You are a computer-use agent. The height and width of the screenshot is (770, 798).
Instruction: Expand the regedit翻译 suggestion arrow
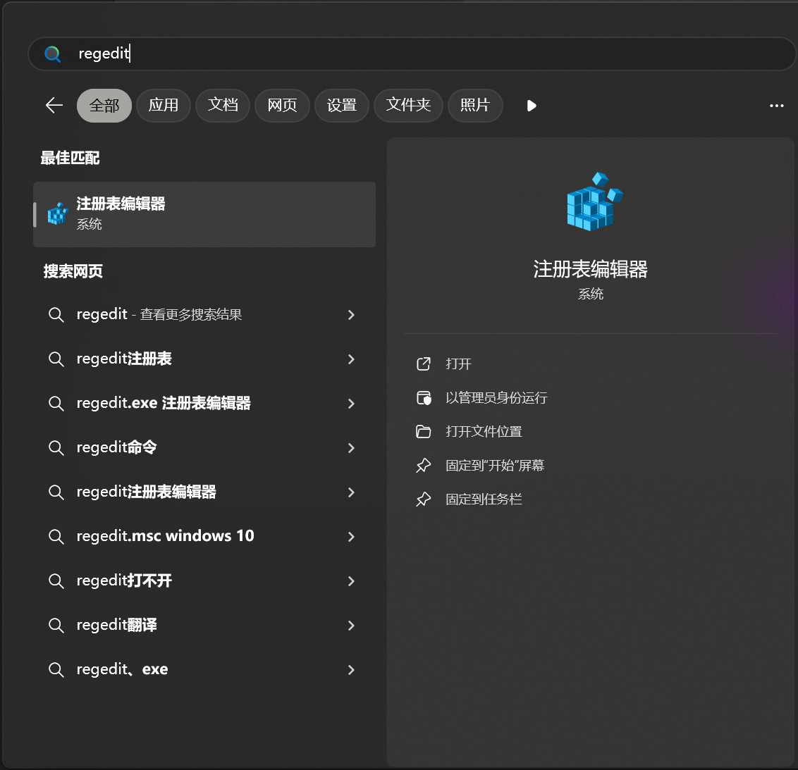tap(351, 626)
